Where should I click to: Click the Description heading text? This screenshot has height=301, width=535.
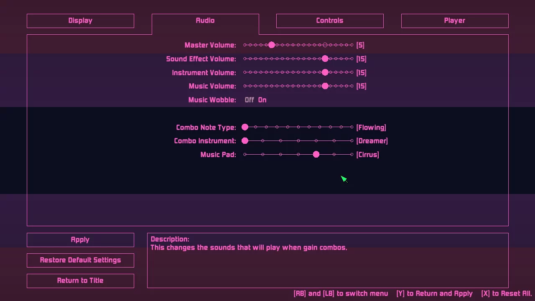170,240
